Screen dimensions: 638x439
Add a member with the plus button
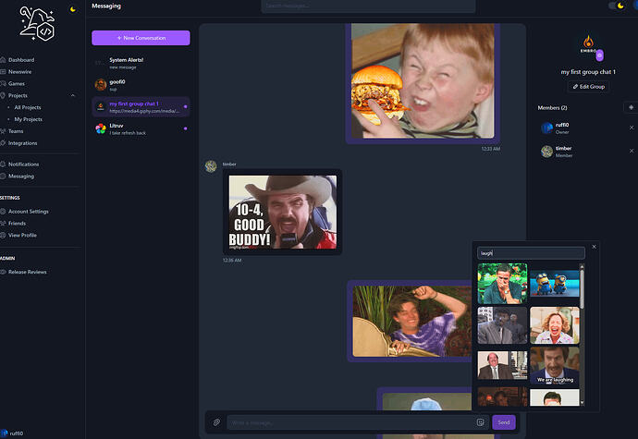click(x=632, y=107)
